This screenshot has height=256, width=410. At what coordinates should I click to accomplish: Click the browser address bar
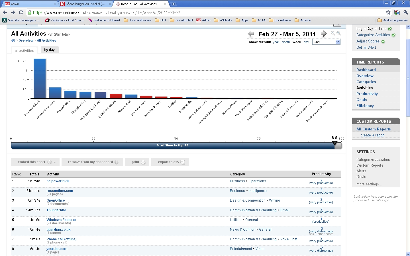coord(199,12)
